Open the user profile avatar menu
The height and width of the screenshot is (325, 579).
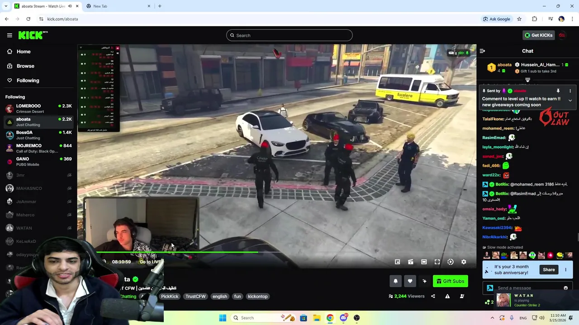pyautogui.click(x=562, y=35)
